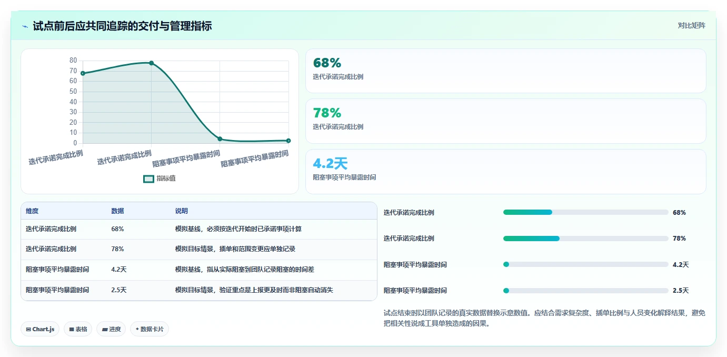Click the 说明 column header

181,211
